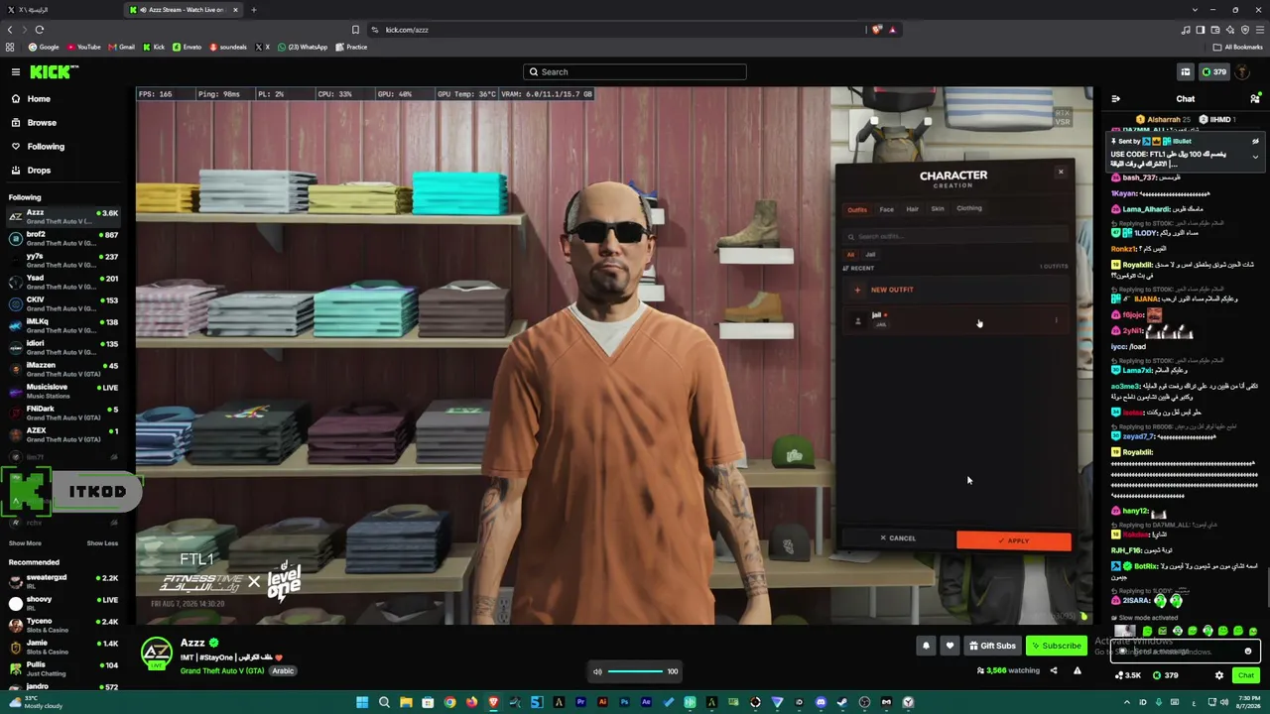This screenshot has height=714, width=1270.
Task: Switch to the Clothing tab
Action: (x=969, y=208)
